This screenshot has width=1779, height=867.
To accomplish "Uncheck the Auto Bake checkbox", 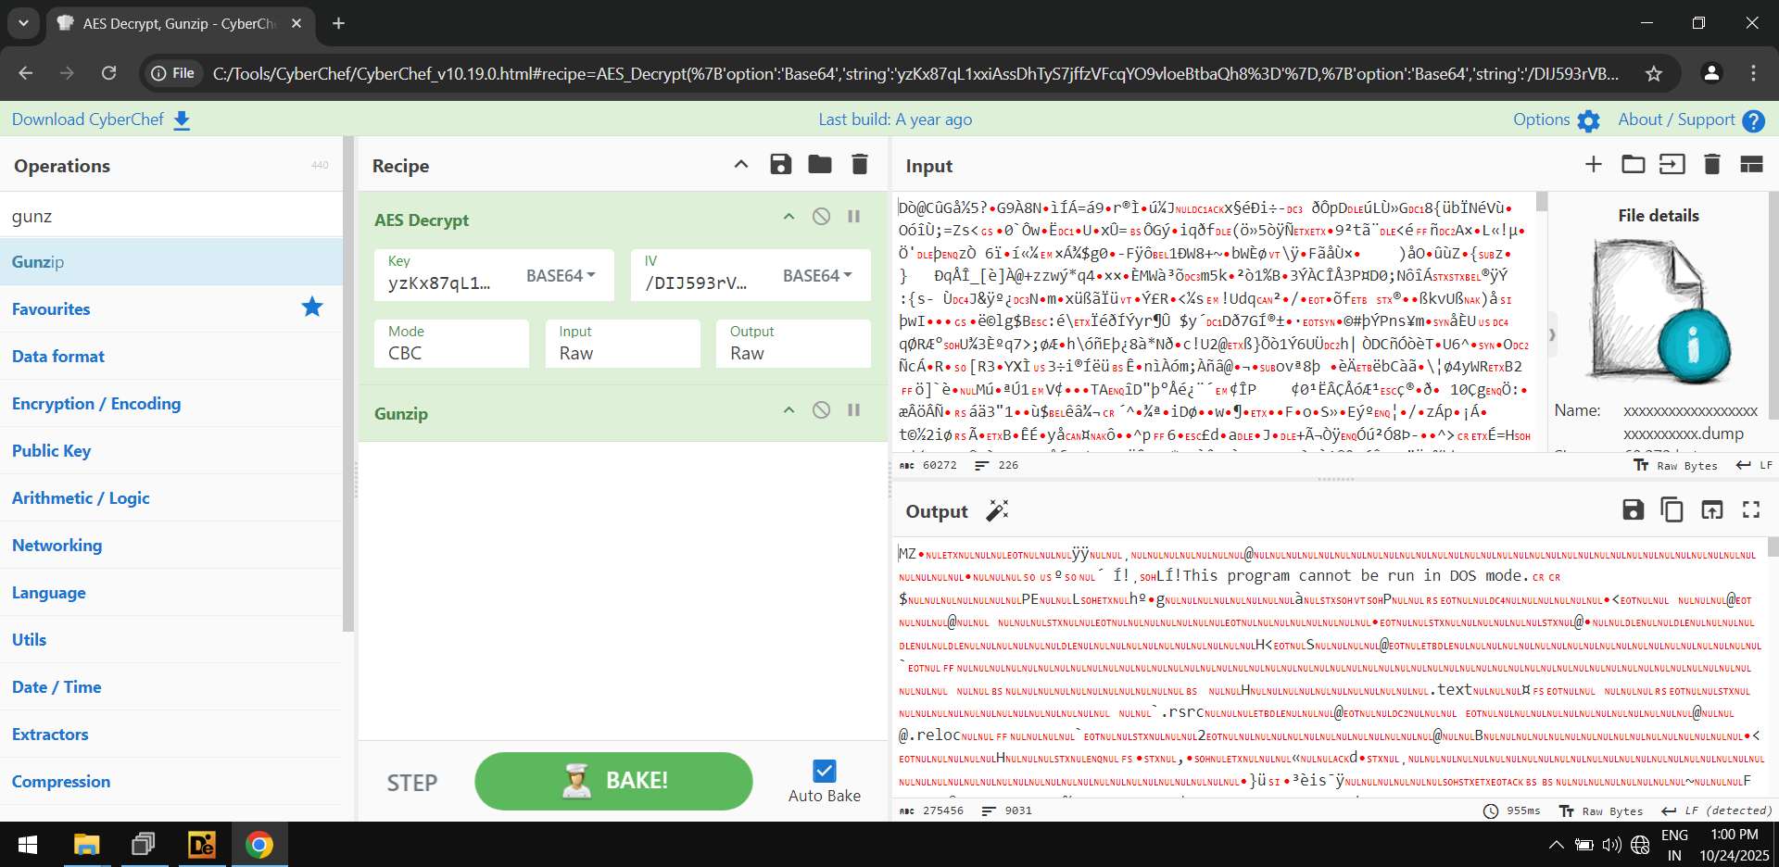I will (x=824, y=770).
